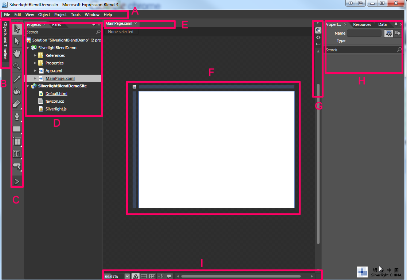Select the Pan hand tool

17,54
